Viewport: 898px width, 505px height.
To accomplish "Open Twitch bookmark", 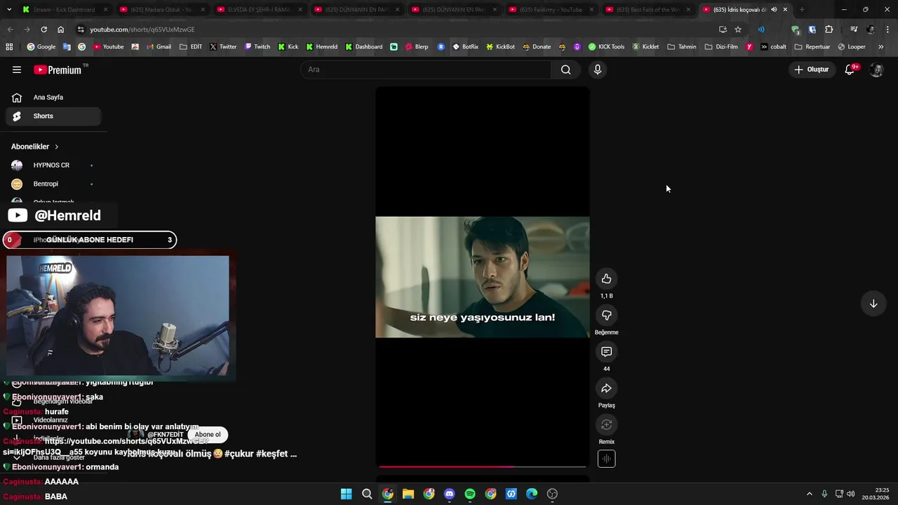I will [257, 47].
